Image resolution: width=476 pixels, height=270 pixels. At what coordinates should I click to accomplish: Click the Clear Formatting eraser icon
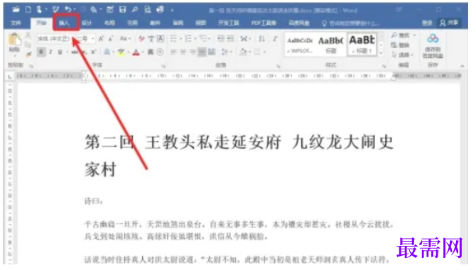(141, 38)
